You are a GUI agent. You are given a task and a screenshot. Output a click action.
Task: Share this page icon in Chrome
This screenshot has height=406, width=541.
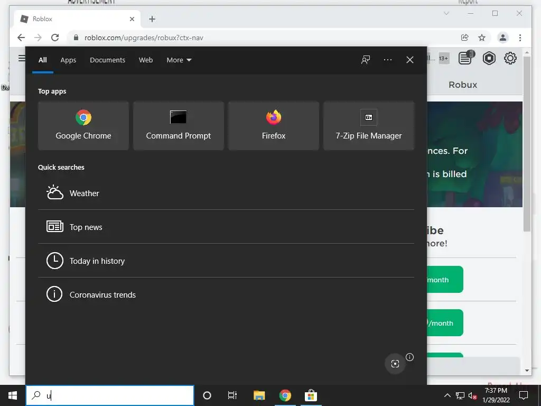click(x=465, y=38)
